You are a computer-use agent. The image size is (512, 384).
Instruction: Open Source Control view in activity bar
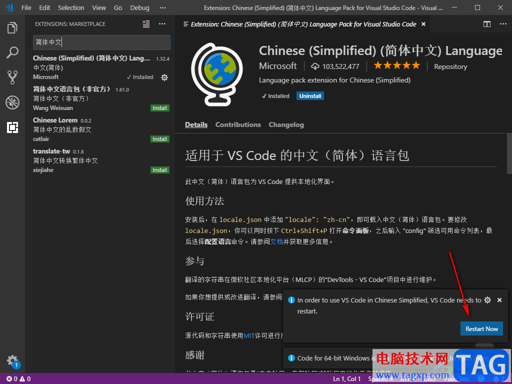coord(12,77)
